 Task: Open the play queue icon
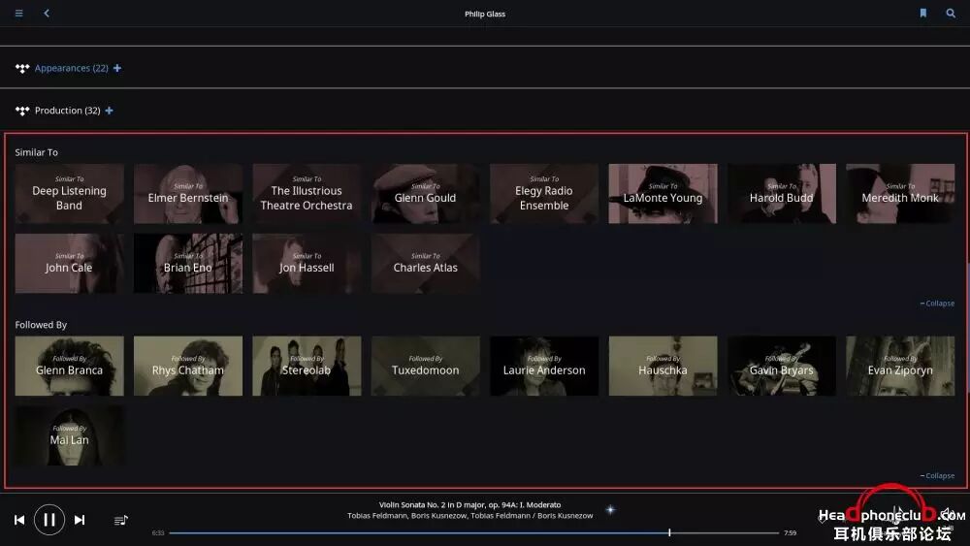(121, 520)
